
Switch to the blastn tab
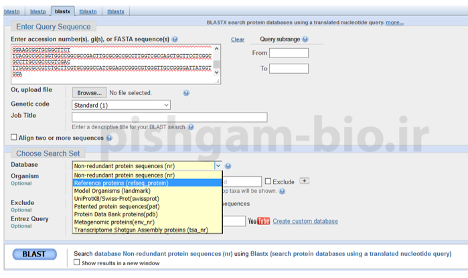tap(16, 11)
